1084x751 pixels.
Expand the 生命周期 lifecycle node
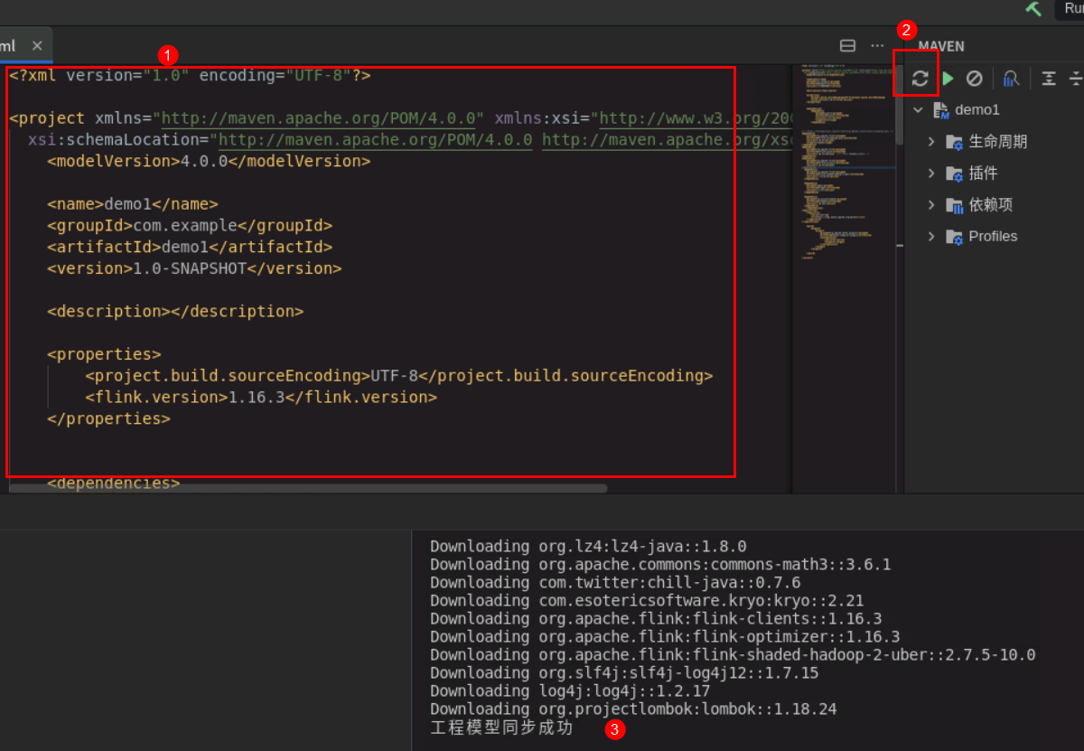pos(931,142)
